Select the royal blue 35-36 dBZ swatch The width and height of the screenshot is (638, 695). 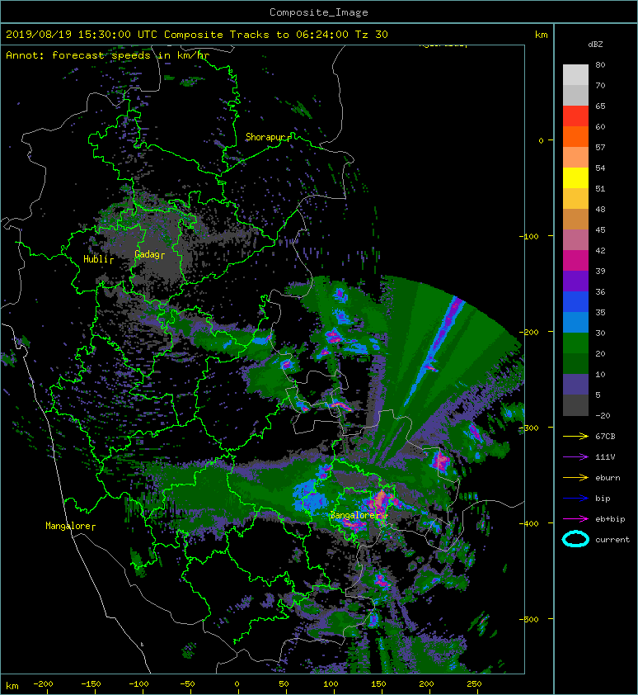click(575, 302)
